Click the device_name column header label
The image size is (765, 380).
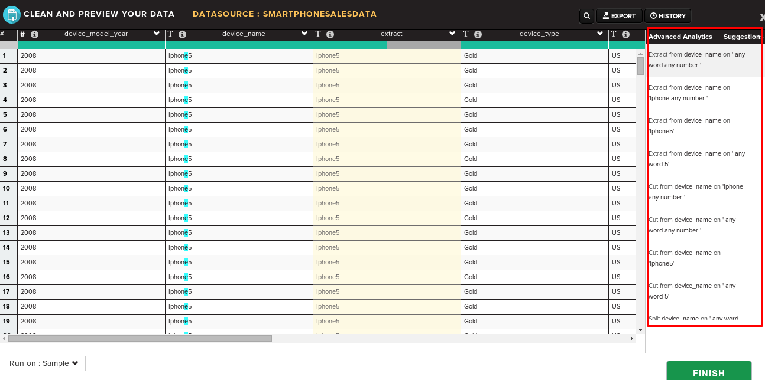[x=244, y=34]
